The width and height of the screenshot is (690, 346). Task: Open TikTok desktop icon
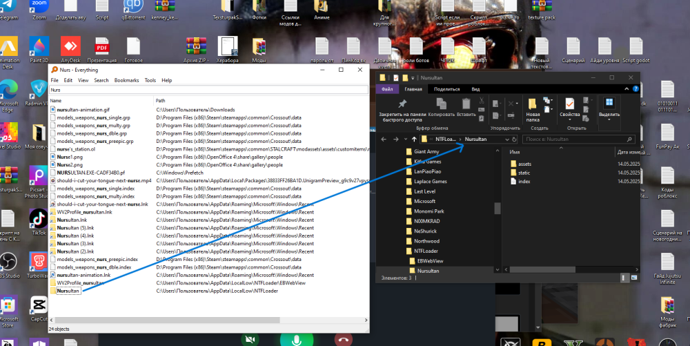pyautogui.click(x=39, y=219)
